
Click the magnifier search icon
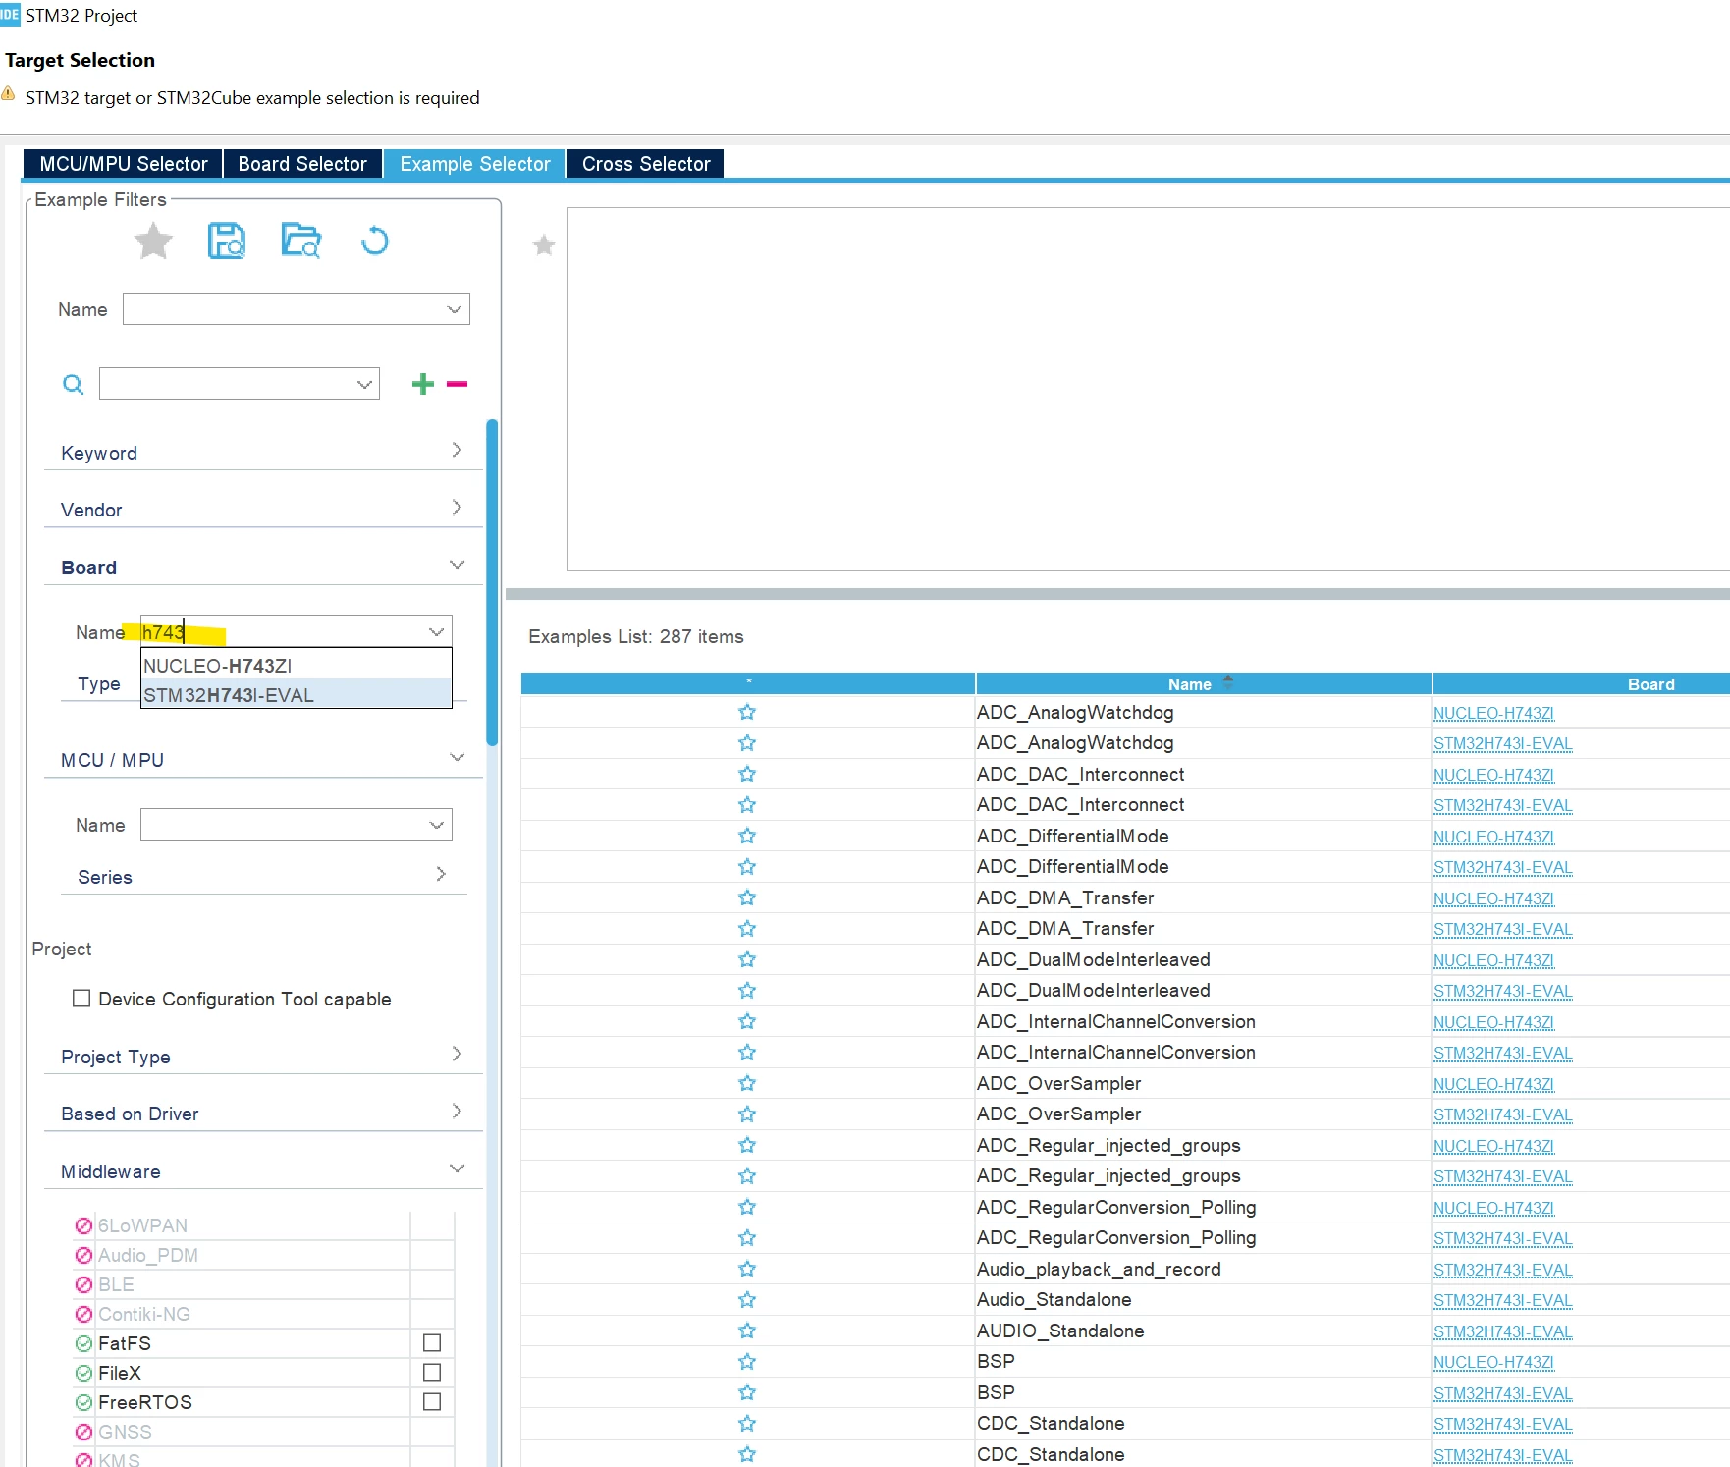click(74, 384)
